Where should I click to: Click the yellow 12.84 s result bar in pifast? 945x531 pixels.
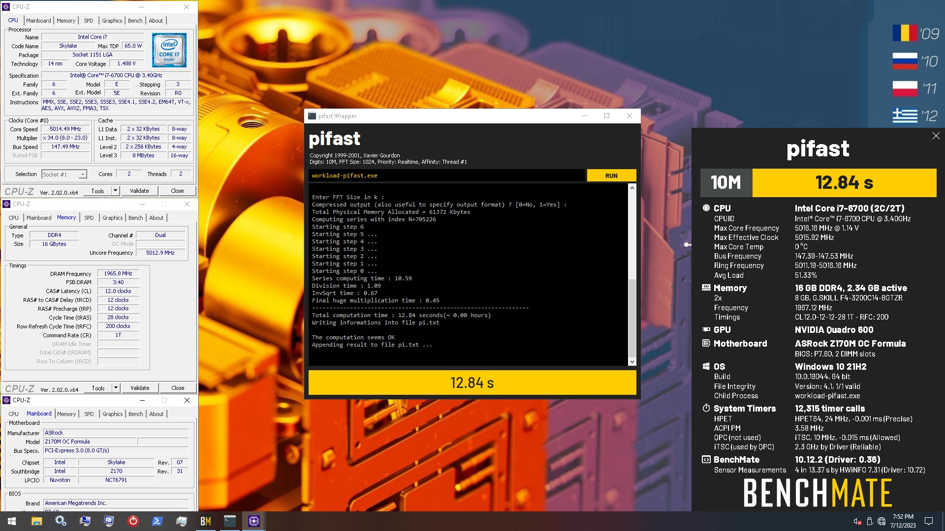pos(472,383)
